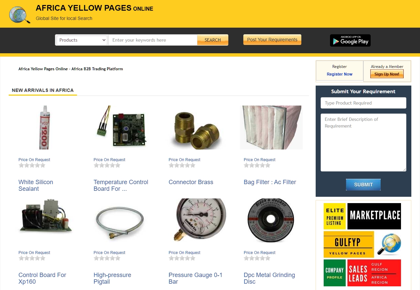This screenshot has height=290, width=420.
Task: Click the globe magnifier site logo
Action: (20, 15)
